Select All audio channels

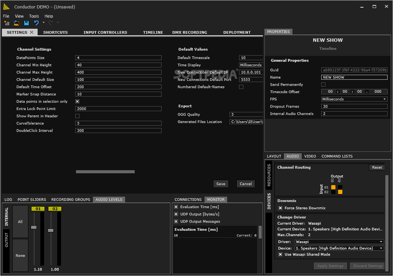click(x=20, y=222)
